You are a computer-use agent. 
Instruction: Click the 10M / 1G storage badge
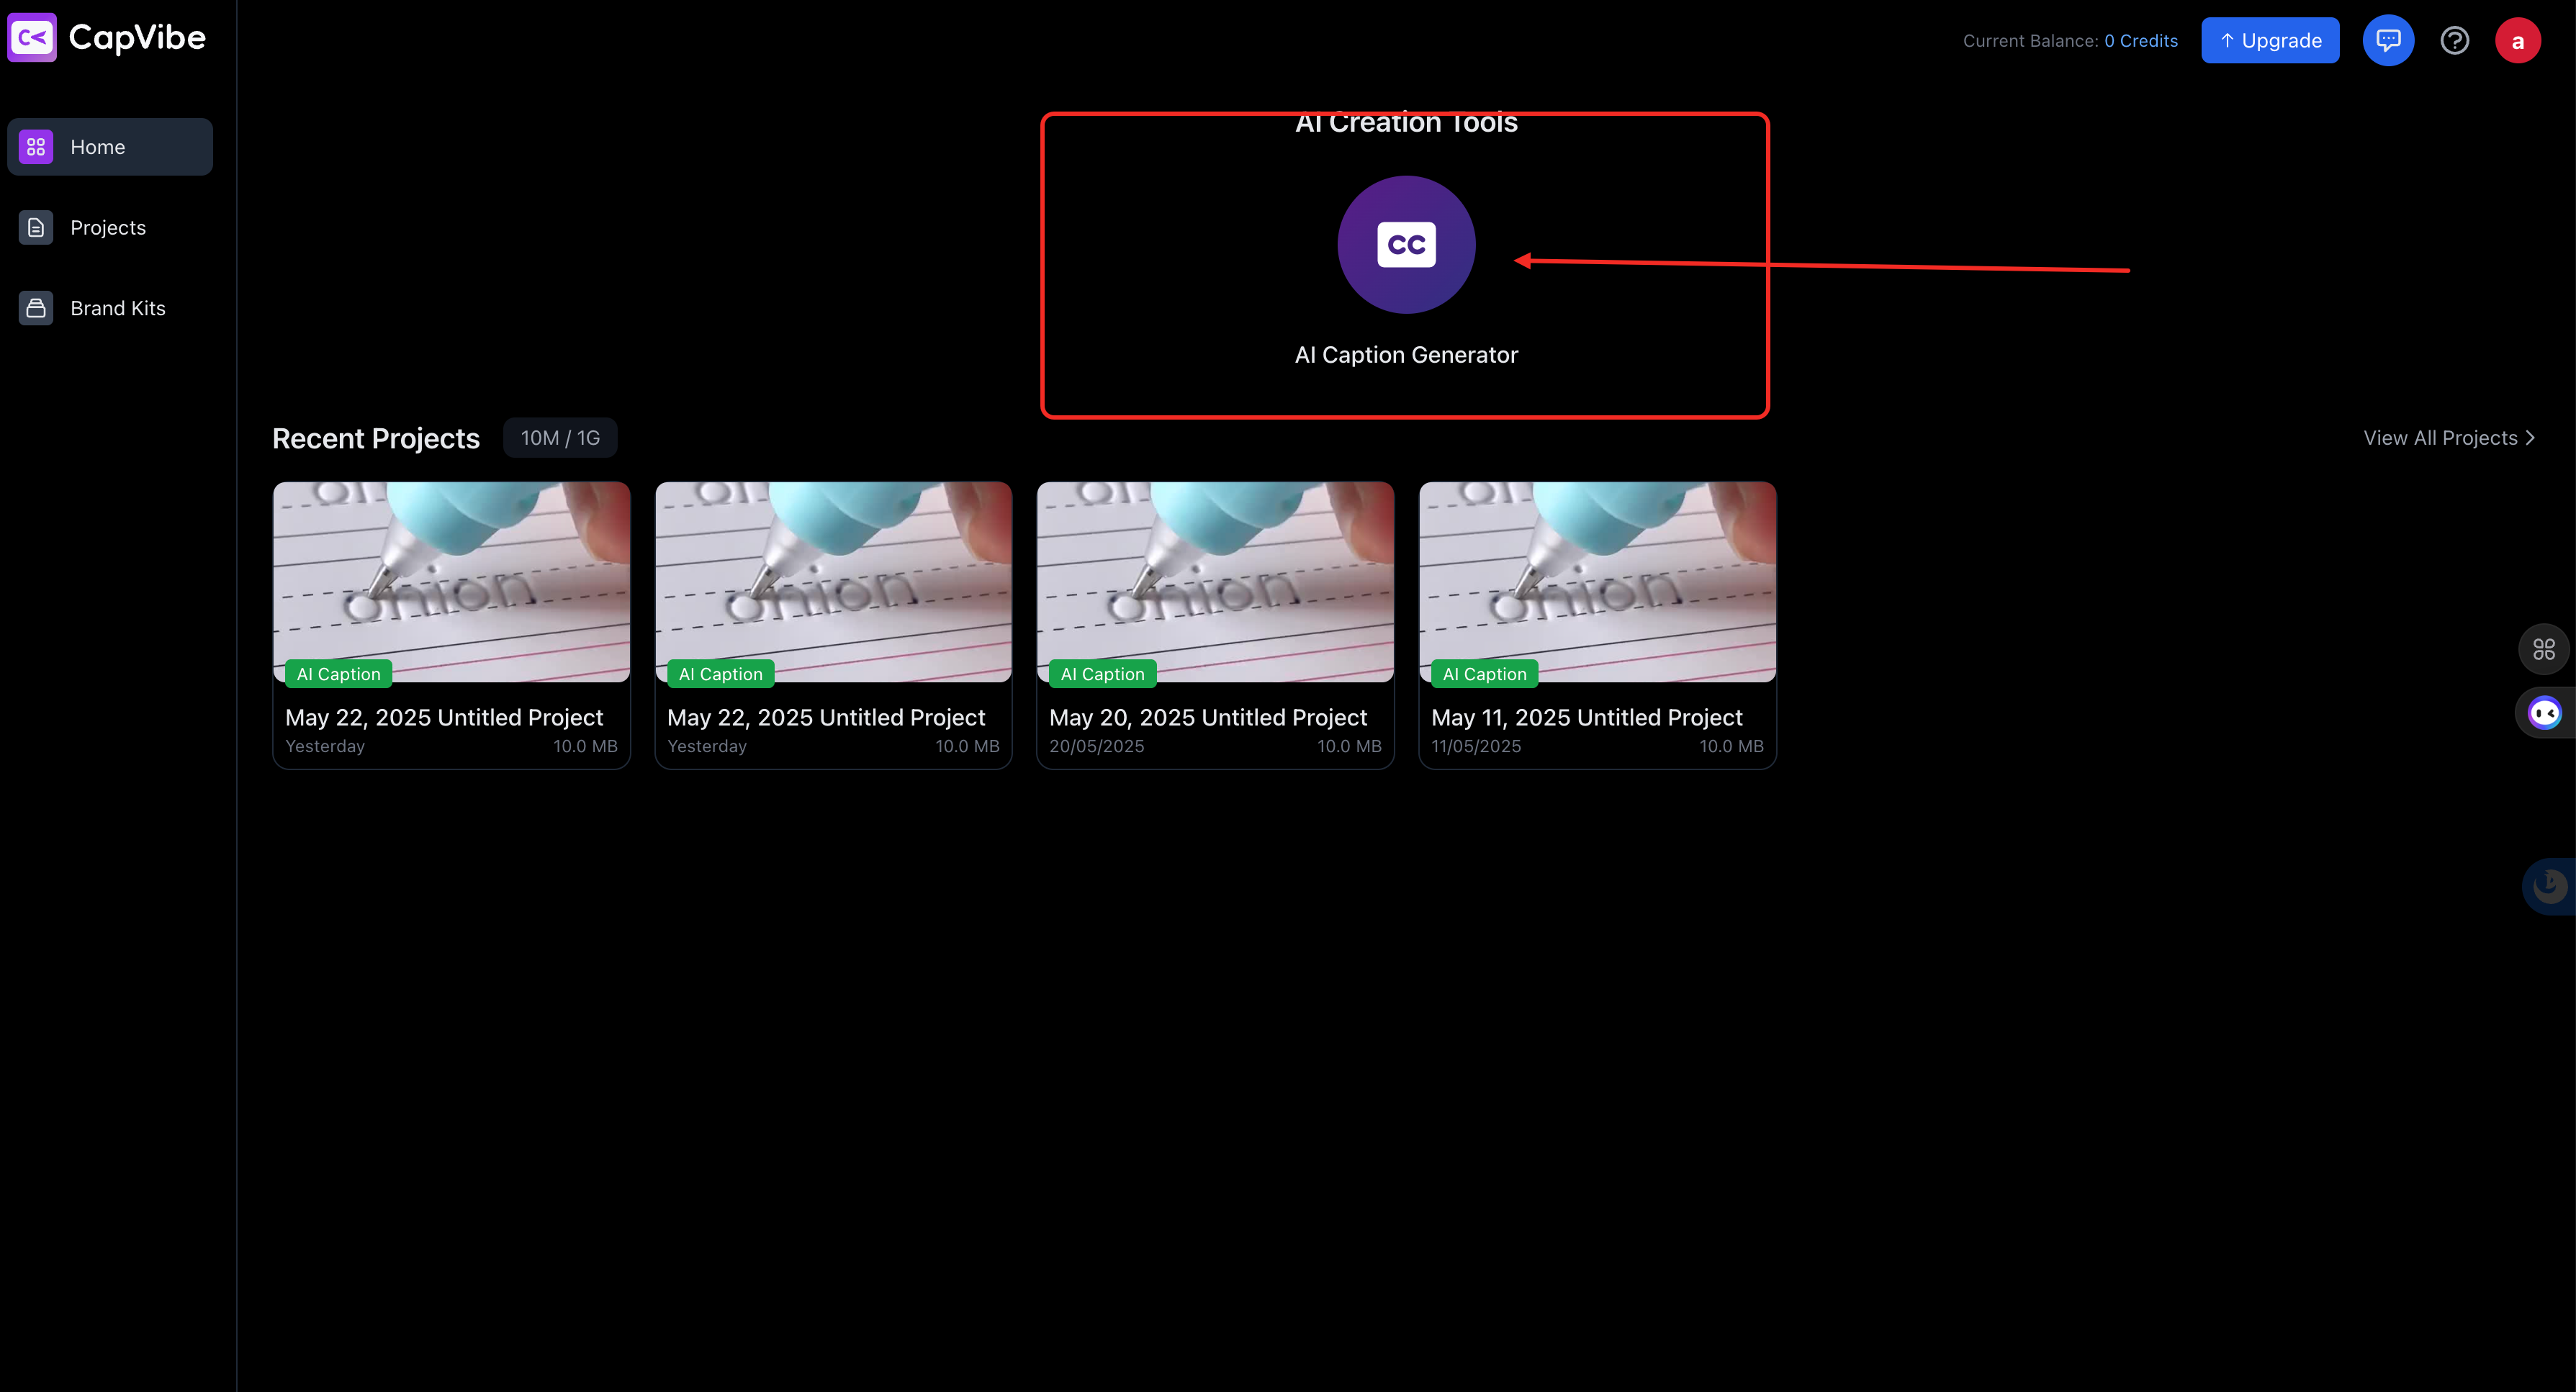pyautogui.click(x=560, y=438)
